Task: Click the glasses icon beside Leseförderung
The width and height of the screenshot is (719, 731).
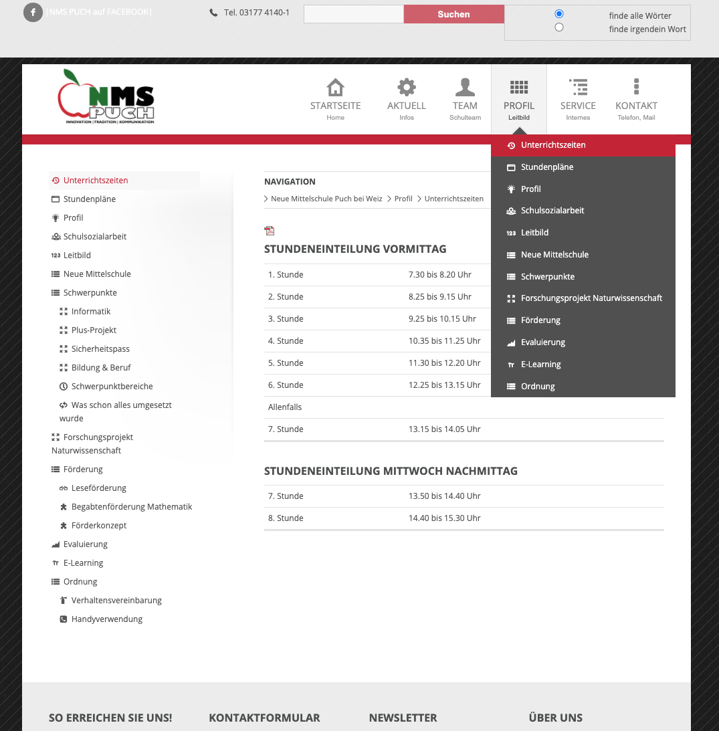Action: (x=64, y=489)
